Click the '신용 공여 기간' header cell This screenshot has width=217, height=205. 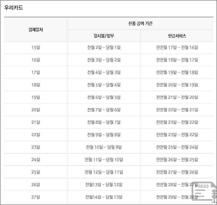[x=140, y=23]
